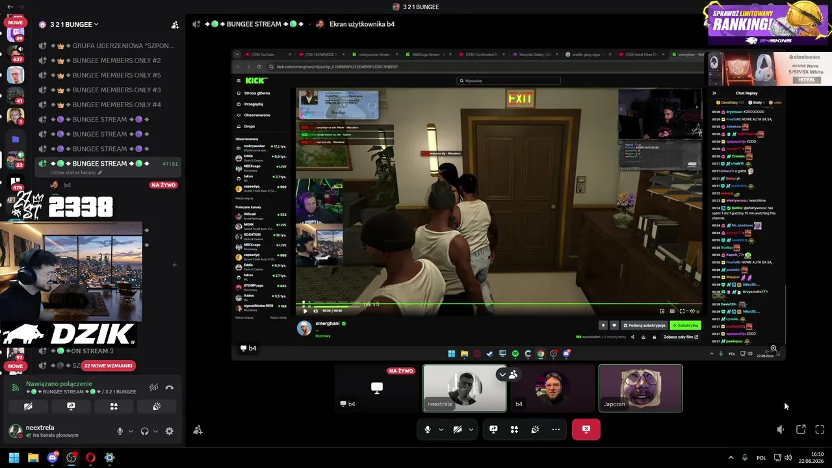Open Settings from the Windows taskbar

109,458
